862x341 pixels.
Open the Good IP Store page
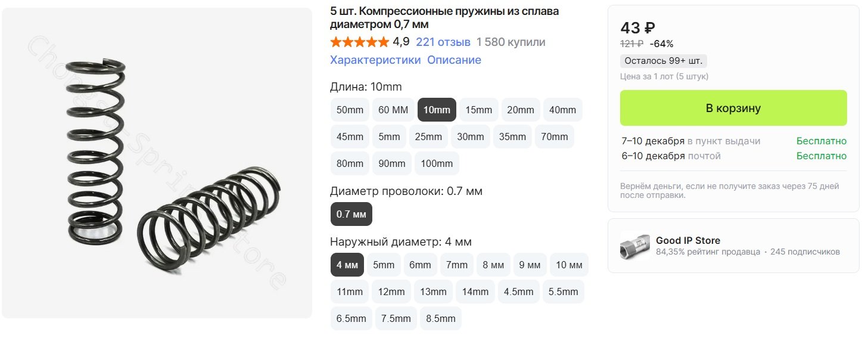688,241
